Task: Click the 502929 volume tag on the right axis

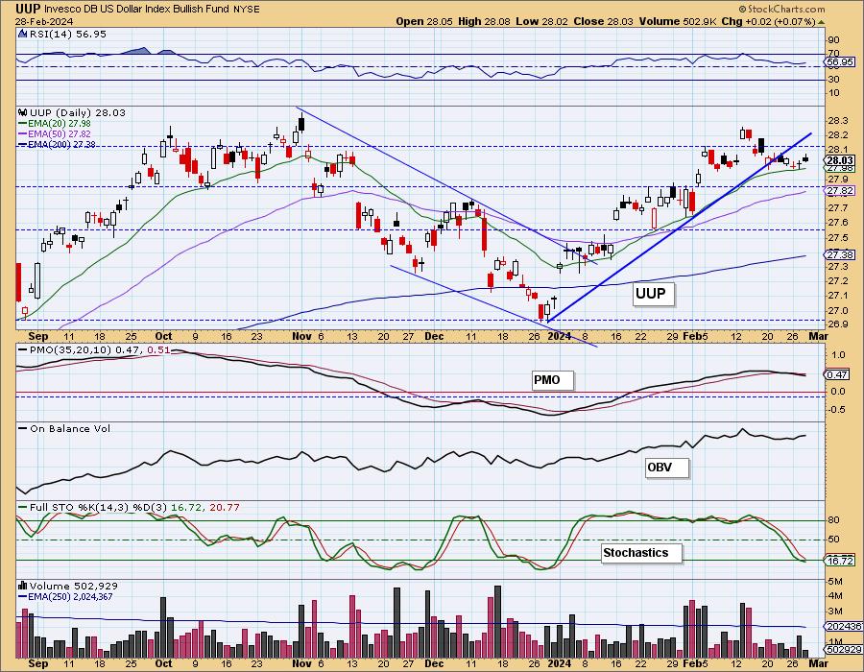Action: (844, 649)
